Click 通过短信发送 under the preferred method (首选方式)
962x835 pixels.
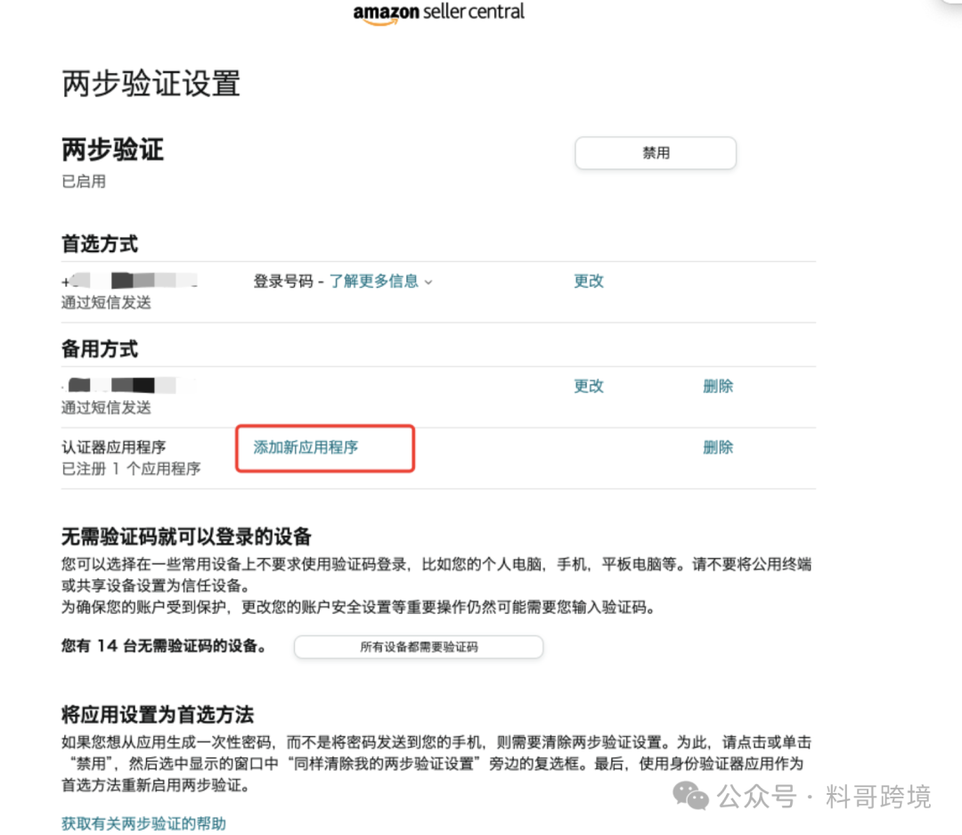point(106,303)
